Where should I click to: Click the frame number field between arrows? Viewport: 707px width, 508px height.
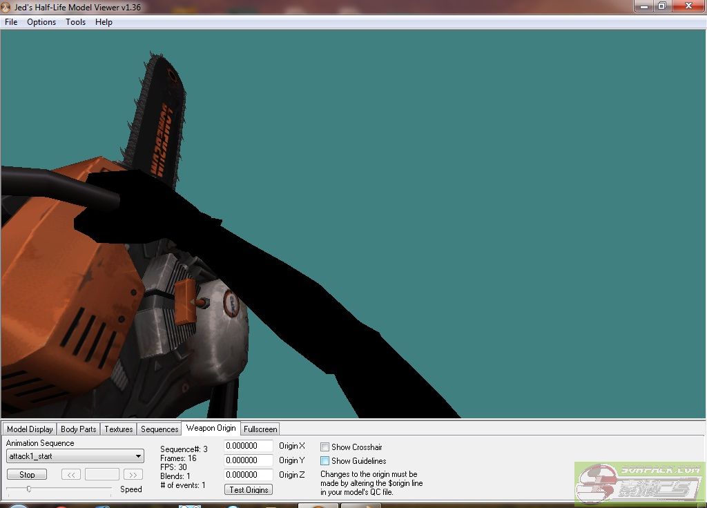(x=102, y=475)
